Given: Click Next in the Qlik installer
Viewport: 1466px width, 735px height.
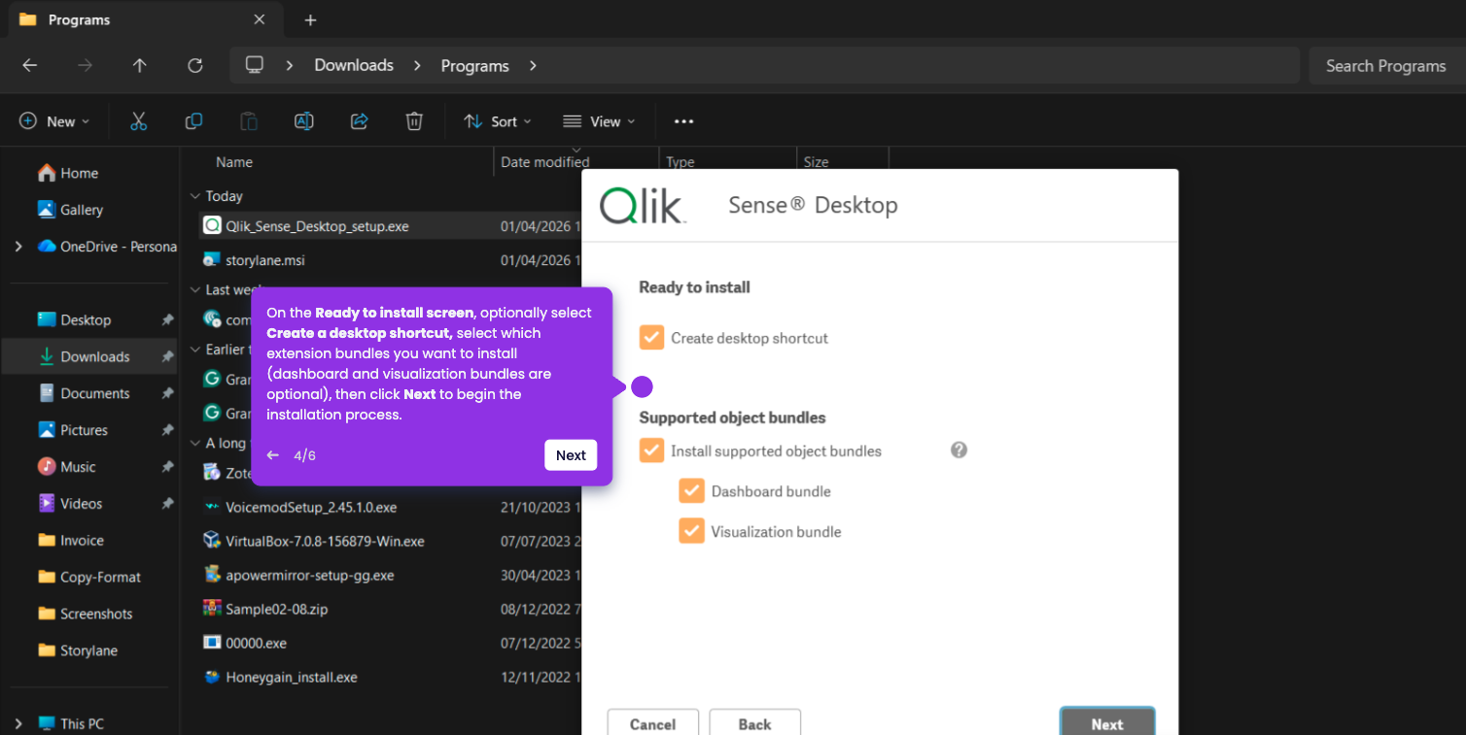Looking at the screenshot, I should (1107, 722).
